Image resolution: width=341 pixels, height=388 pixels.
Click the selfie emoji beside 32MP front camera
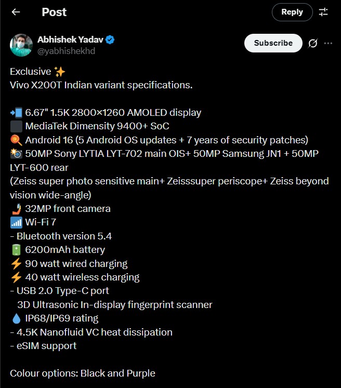[16, 209]
